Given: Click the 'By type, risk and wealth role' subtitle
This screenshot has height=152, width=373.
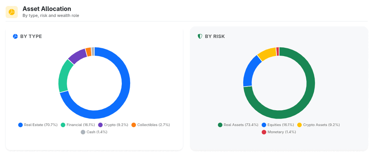Looking at the screenshot, I should pos(51,16).
